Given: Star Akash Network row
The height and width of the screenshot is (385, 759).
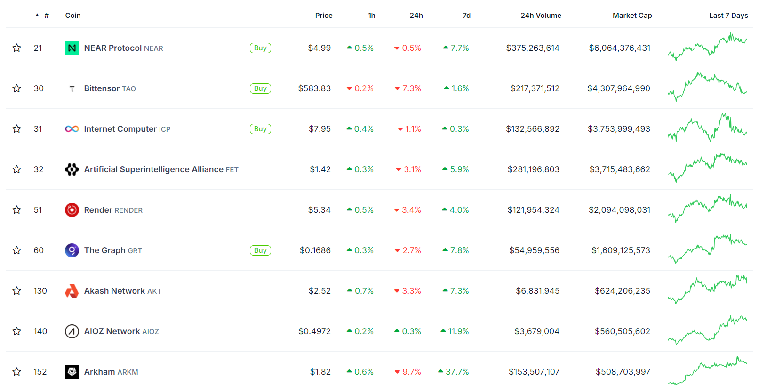Looking at the screenshot, I should click(x=17, y=291).
